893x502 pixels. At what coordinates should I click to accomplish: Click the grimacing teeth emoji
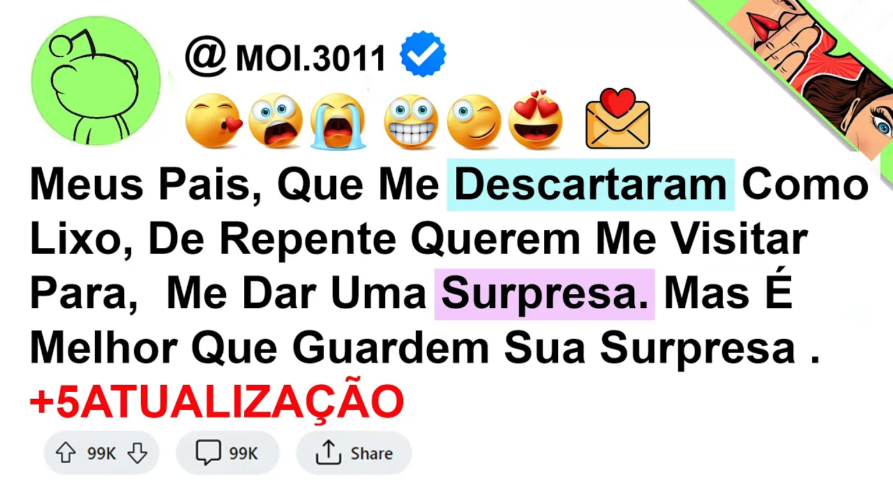point(412,122)
